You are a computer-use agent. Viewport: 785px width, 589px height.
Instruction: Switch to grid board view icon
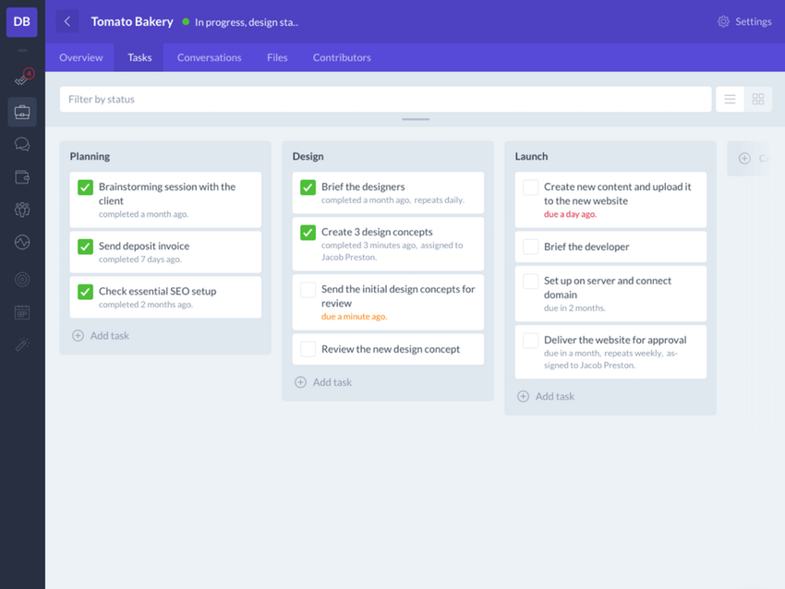[757, 99]
